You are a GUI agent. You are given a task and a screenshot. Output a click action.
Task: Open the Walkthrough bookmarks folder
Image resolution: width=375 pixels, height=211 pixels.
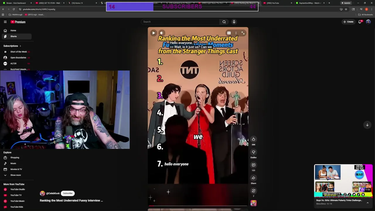(x=16, y=15)
